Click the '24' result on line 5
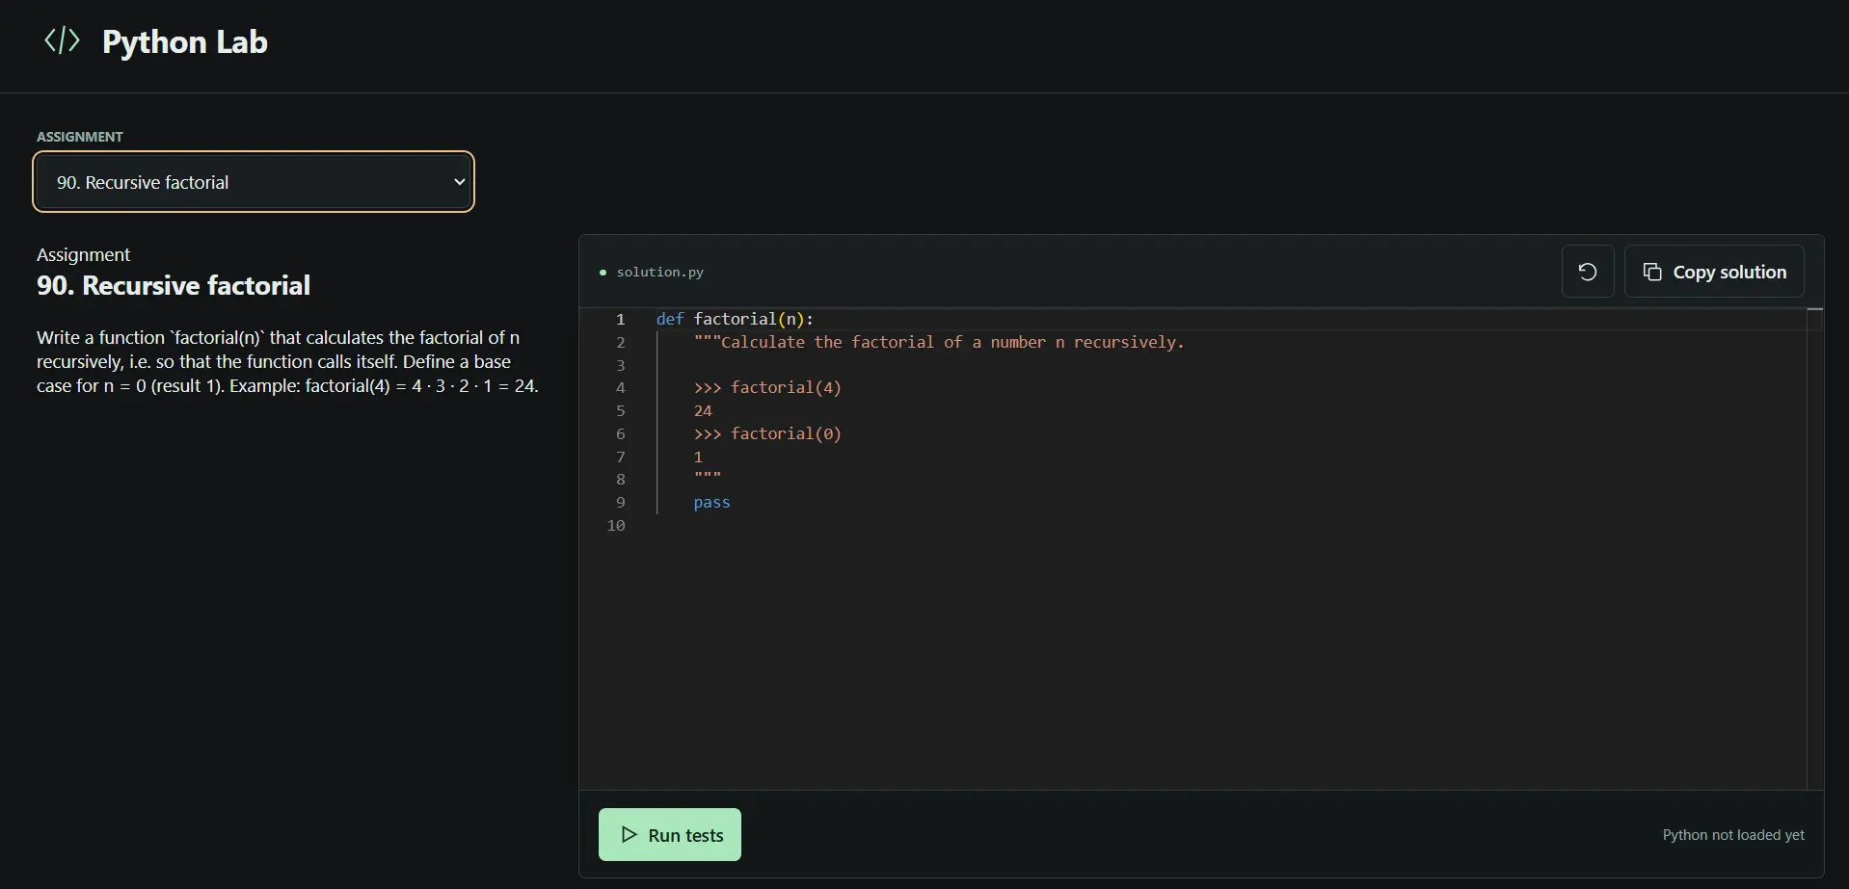This screenshot has width=1849, height=889. [703, 410]
